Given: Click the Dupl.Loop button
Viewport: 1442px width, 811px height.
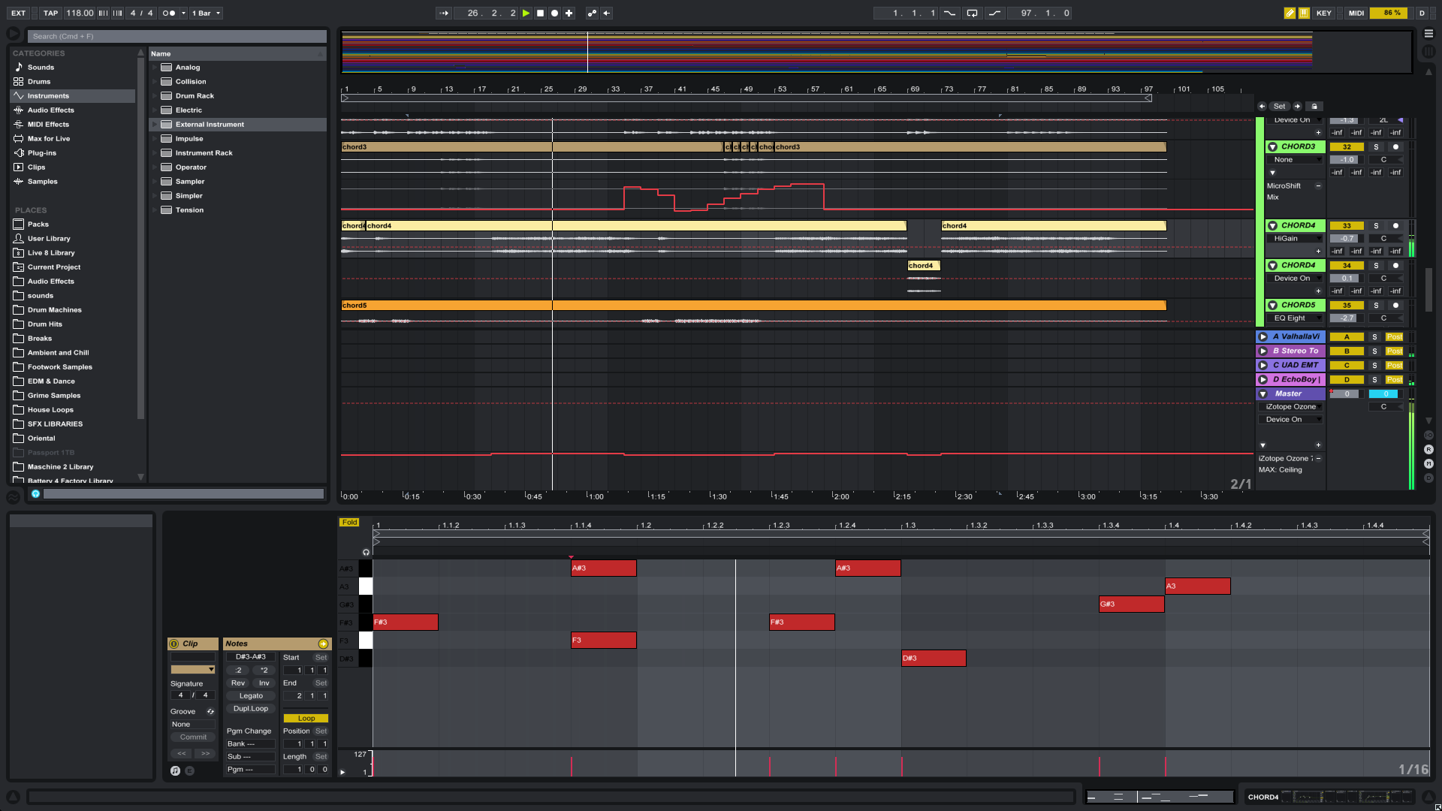Looking at the screenshot, I should [x=251, y=708].
